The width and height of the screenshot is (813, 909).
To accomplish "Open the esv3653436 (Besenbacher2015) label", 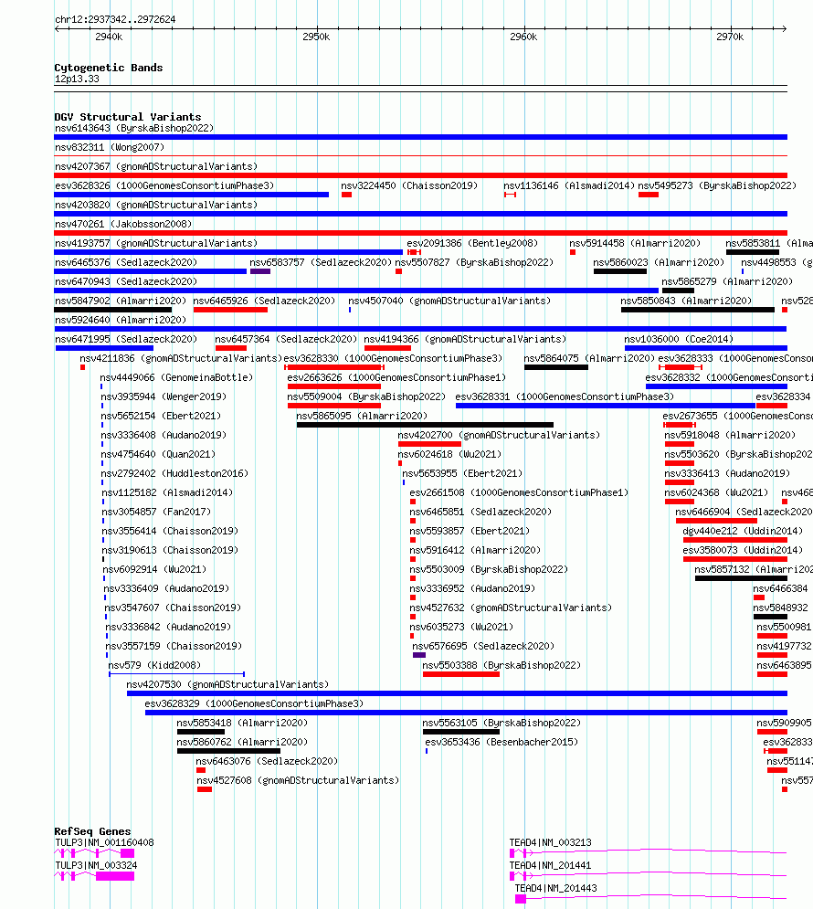I will click(502, 741).
